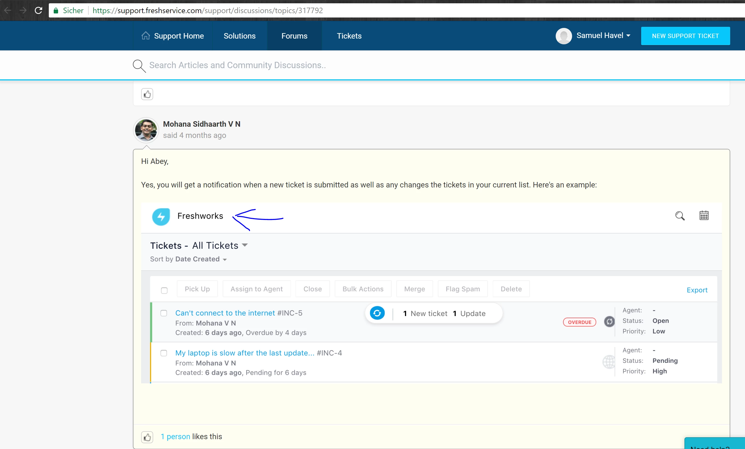Viewport: 745px width, 449px height.
Task: Click the Export link
Action: [x=697, y=290]
